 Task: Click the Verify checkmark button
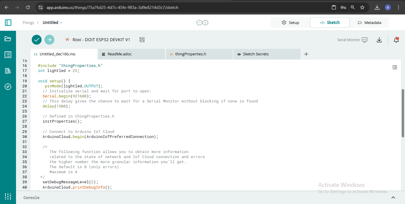(x=37, y=40)
